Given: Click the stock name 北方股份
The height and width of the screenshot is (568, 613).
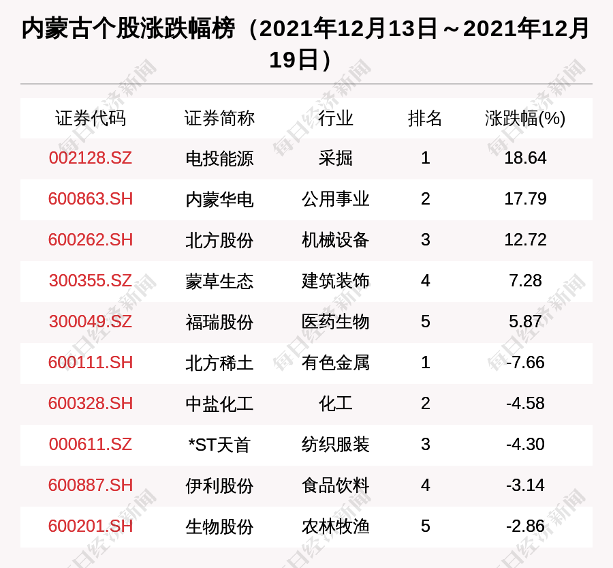Looking at the screenshot, I should coord(219,240).
